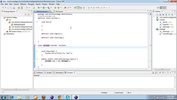177x100 pixels.
Task: Open the File menu
Action: (2, 4)
